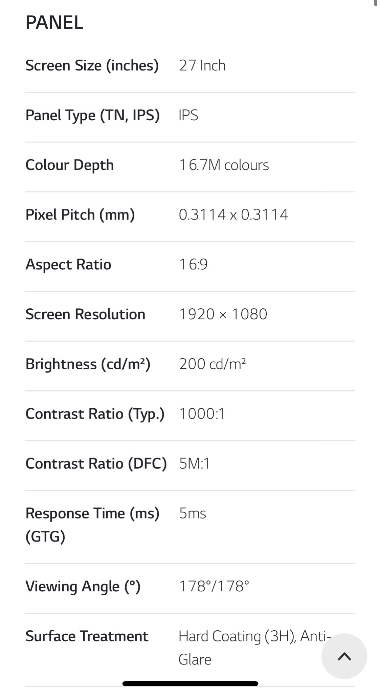
Task: Select the 200 cd/m² value
Action: pos(213,364)
